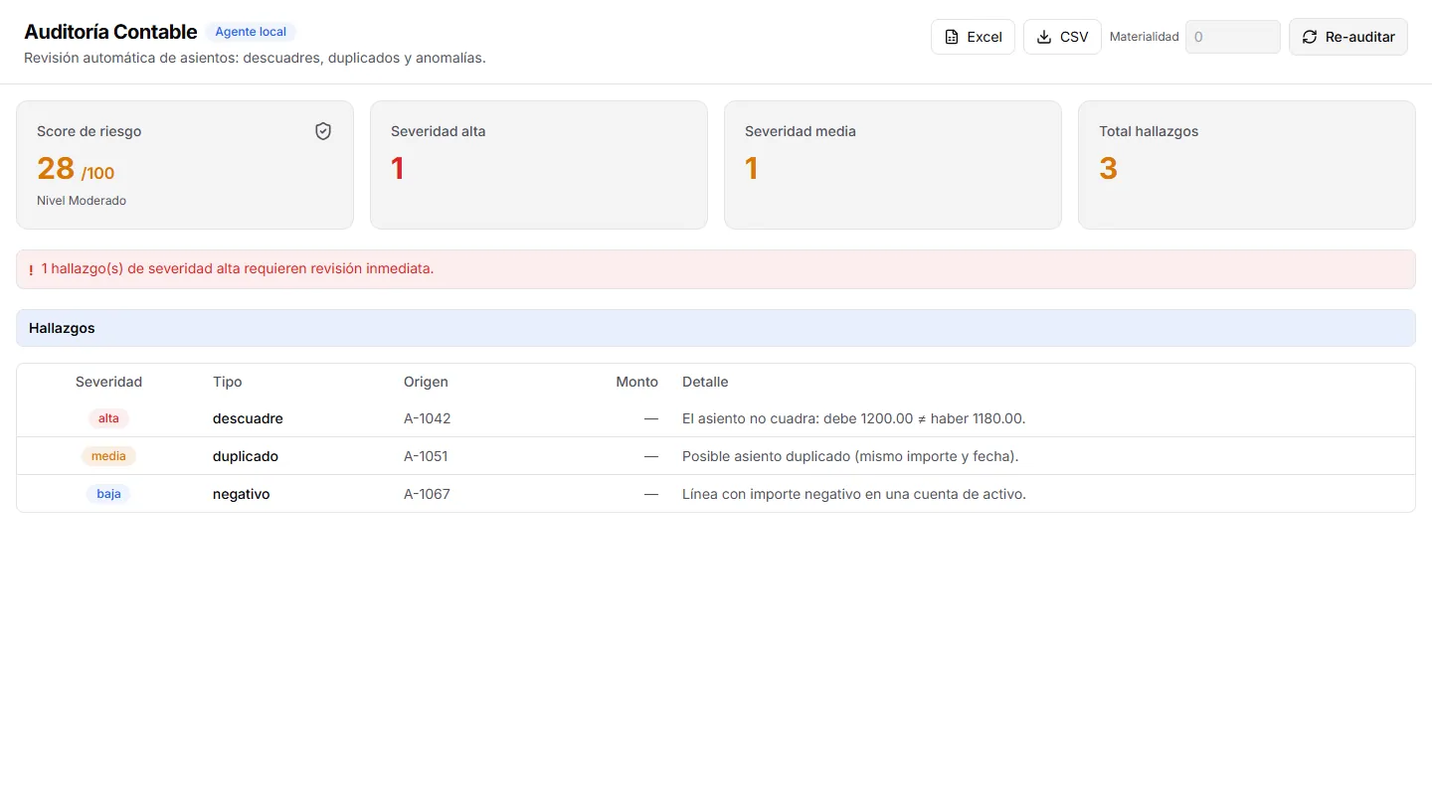The height and width of the screenshot is (805, 1432).
Task: Run the audit again with Re-auditar
Action: [x=1348, y=37]
